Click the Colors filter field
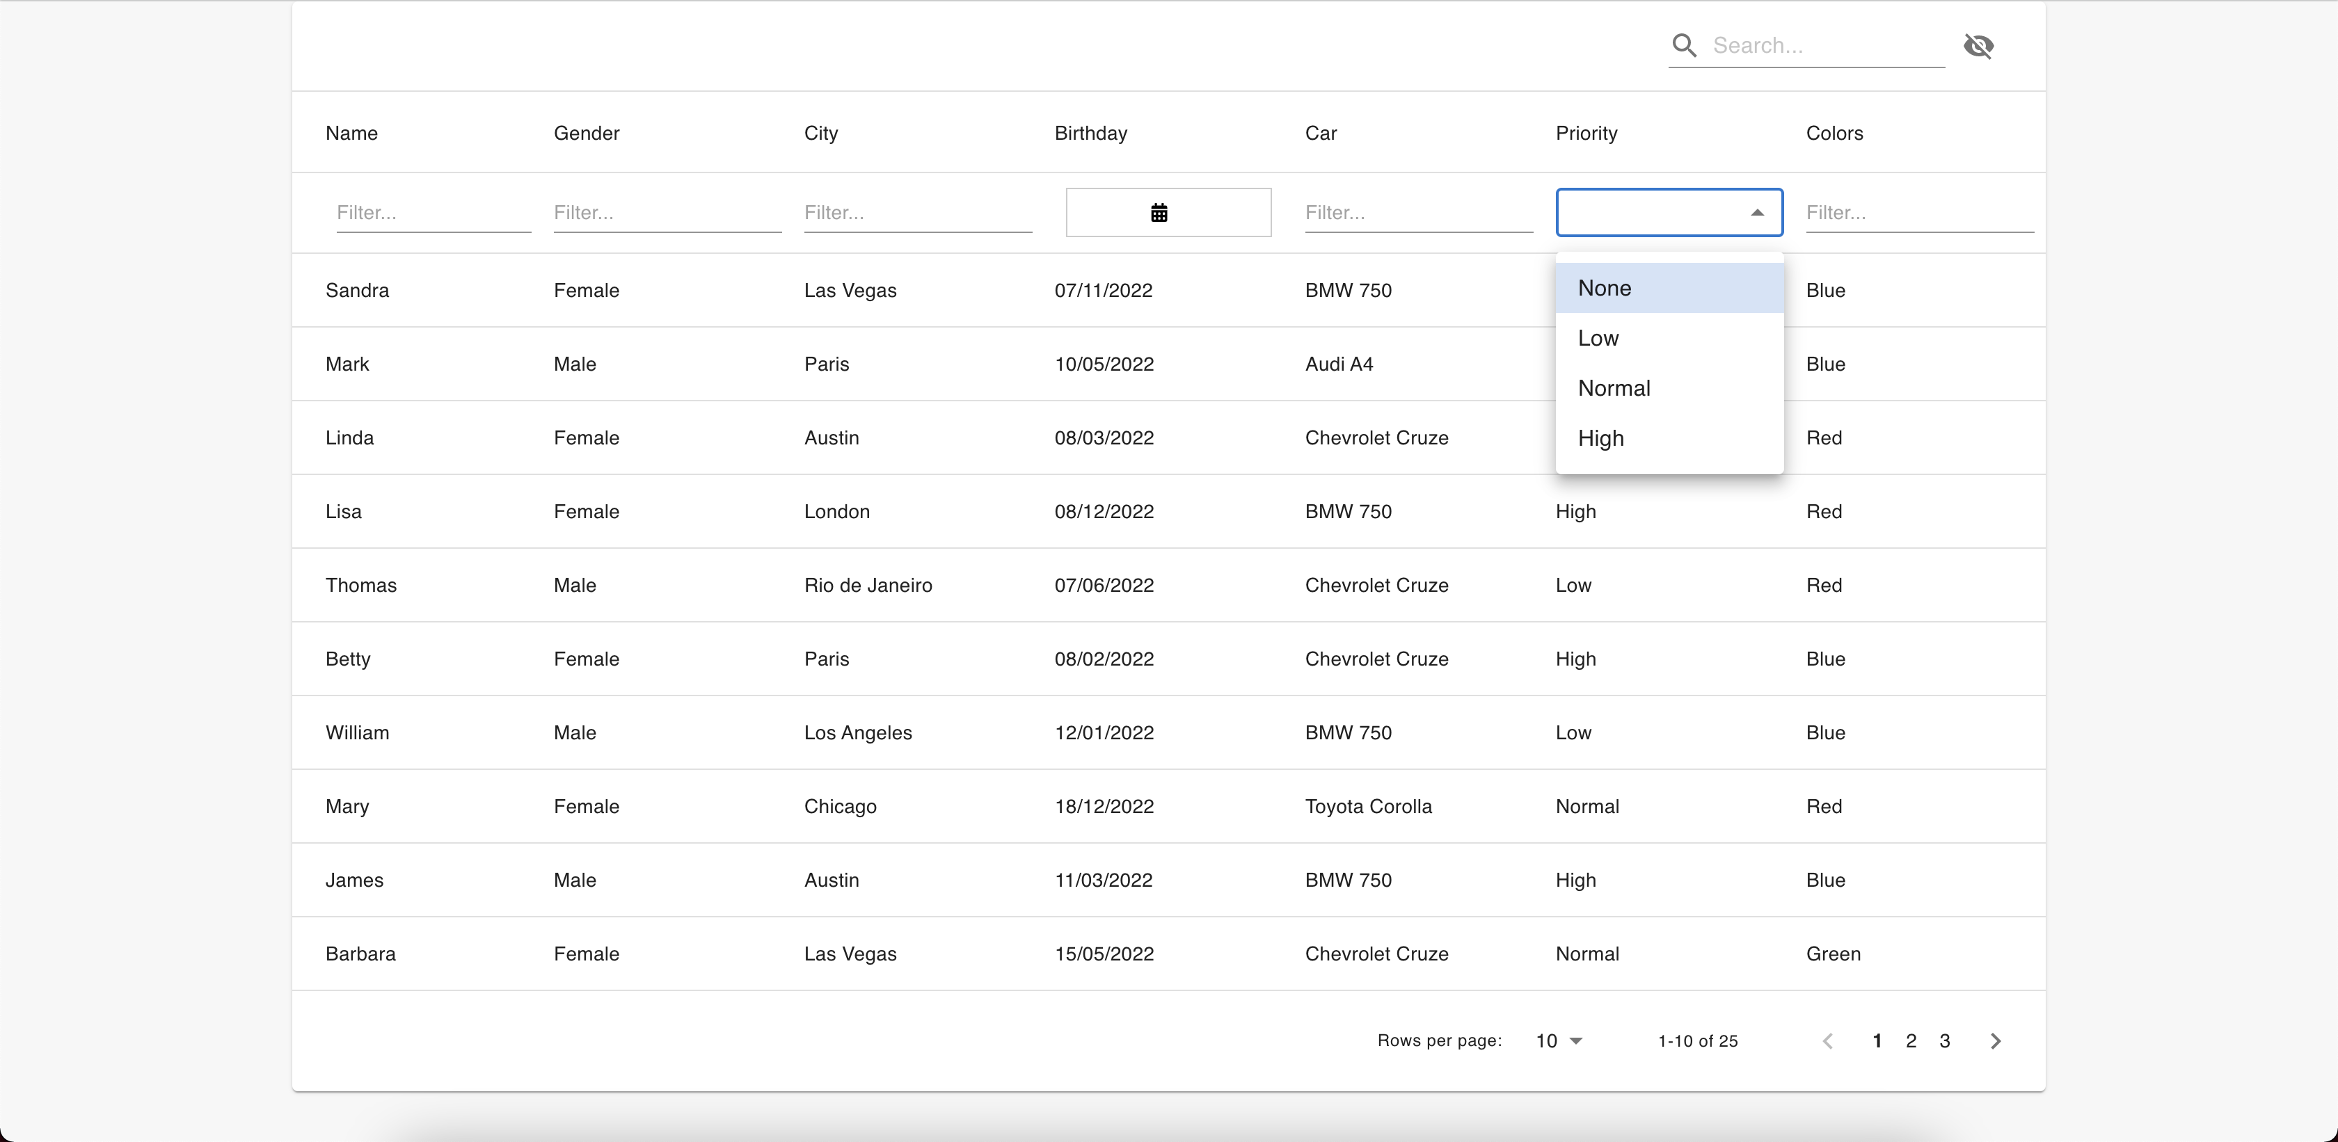This screenshot has height=1142, width=2338. click(x=1918, y=213)
